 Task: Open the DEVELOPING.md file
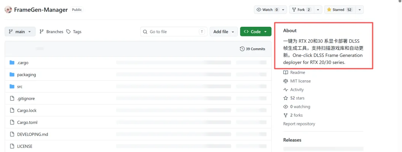tap(32, 134)
